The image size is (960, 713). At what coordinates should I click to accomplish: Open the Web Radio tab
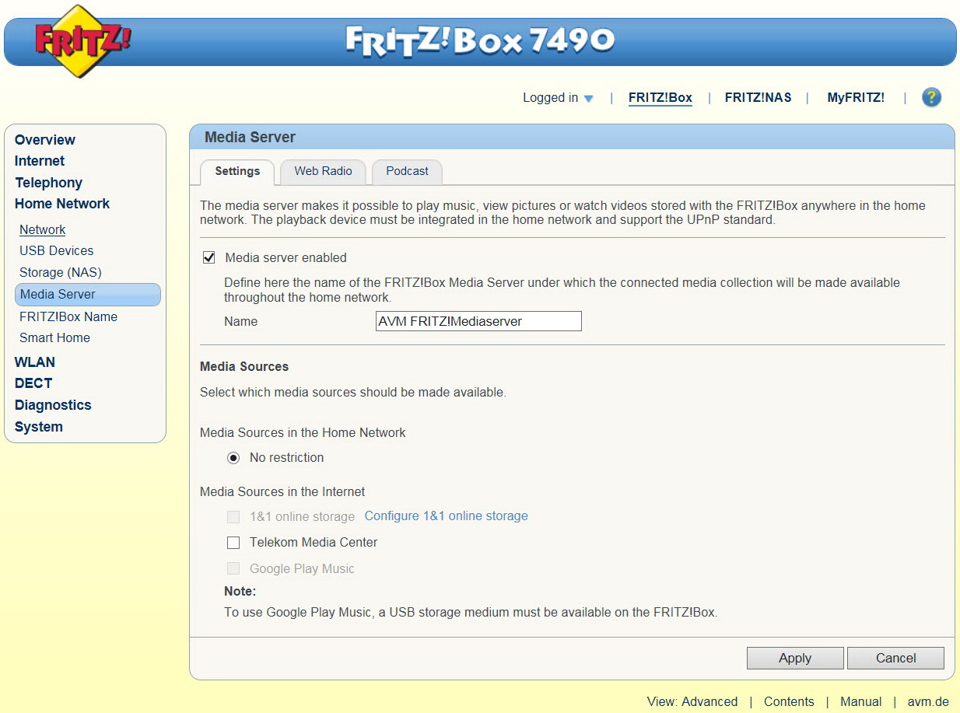tap(323, 172)
